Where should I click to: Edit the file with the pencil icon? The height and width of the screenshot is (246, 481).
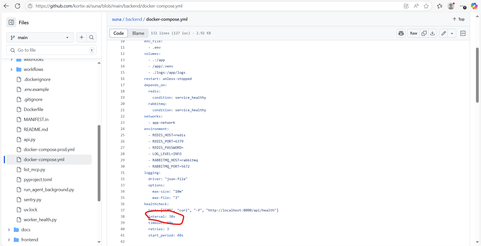[444, 33]
